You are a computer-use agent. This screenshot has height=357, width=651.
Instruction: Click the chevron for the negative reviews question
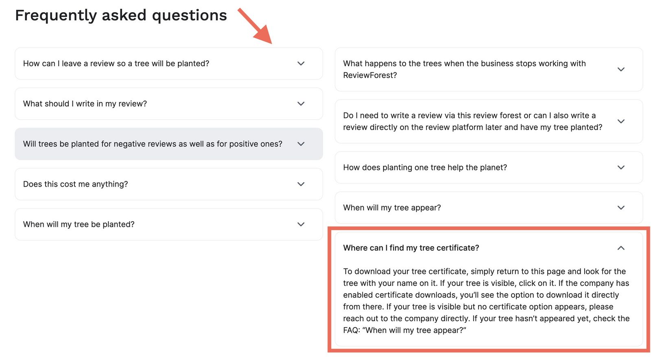[301, 144]
